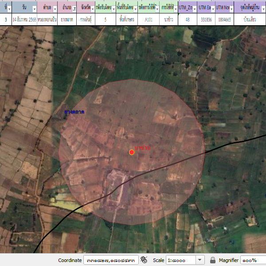Click the blue ยางตลาด label on map
266x266 pixels.
tap(74, 111)
